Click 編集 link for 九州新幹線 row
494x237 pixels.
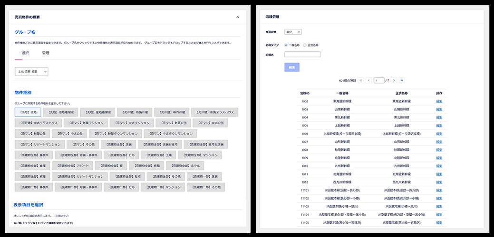(x=439, y=166)
